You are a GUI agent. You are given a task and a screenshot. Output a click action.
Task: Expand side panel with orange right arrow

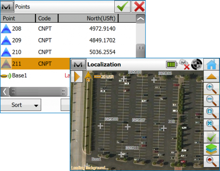click(77, 77)
